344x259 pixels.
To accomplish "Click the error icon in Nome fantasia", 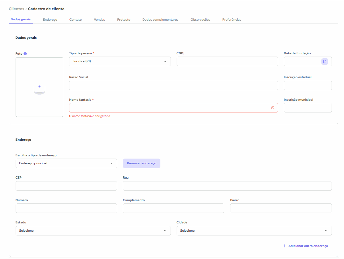I will tap(273, 108).
